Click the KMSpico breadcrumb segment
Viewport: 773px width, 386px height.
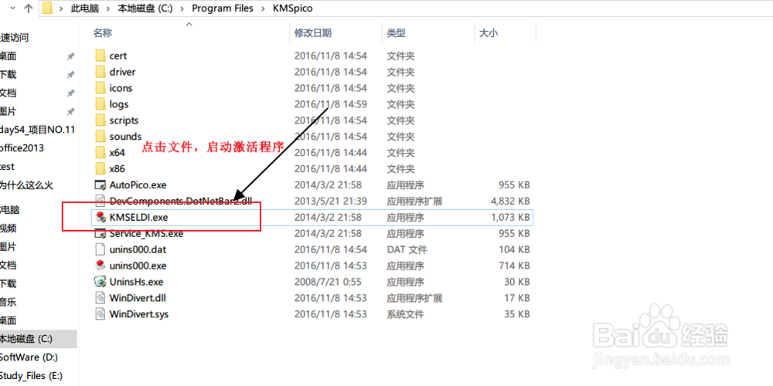tap(292, 8)
